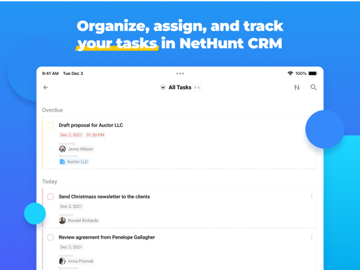Open the Draft proposal for Auctor LLC task
Viewport: 360px width, 270px height.
[91, 125]
